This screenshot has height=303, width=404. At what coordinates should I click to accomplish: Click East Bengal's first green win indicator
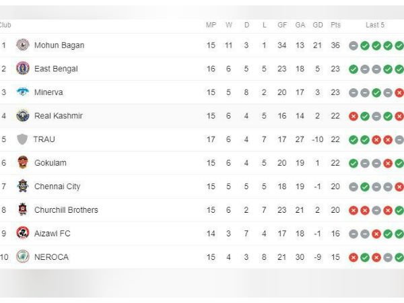tap(353, 69)
